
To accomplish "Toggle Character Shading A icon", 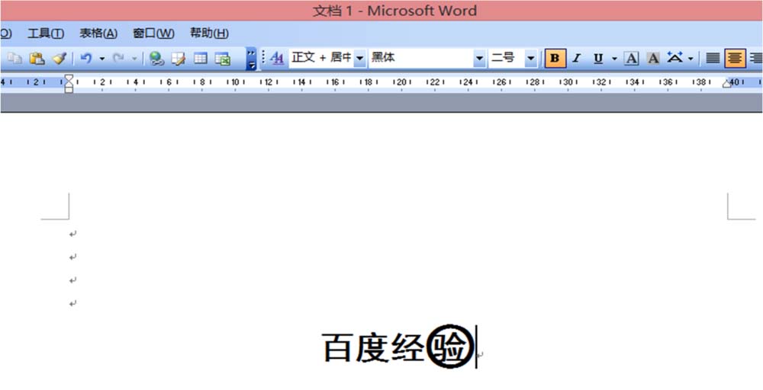I will [653, 59].
